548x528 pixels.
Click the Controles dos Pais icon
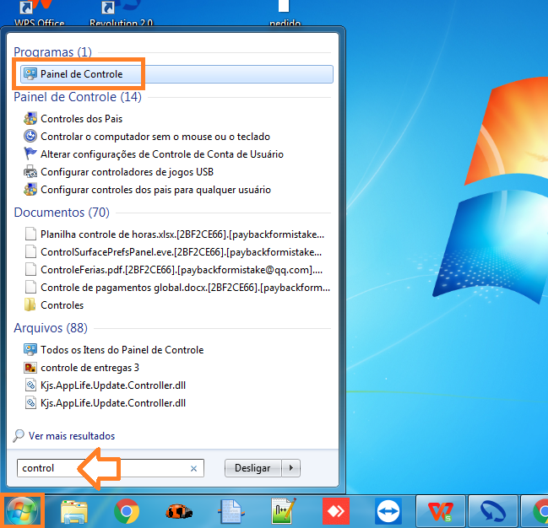point(30,119)
